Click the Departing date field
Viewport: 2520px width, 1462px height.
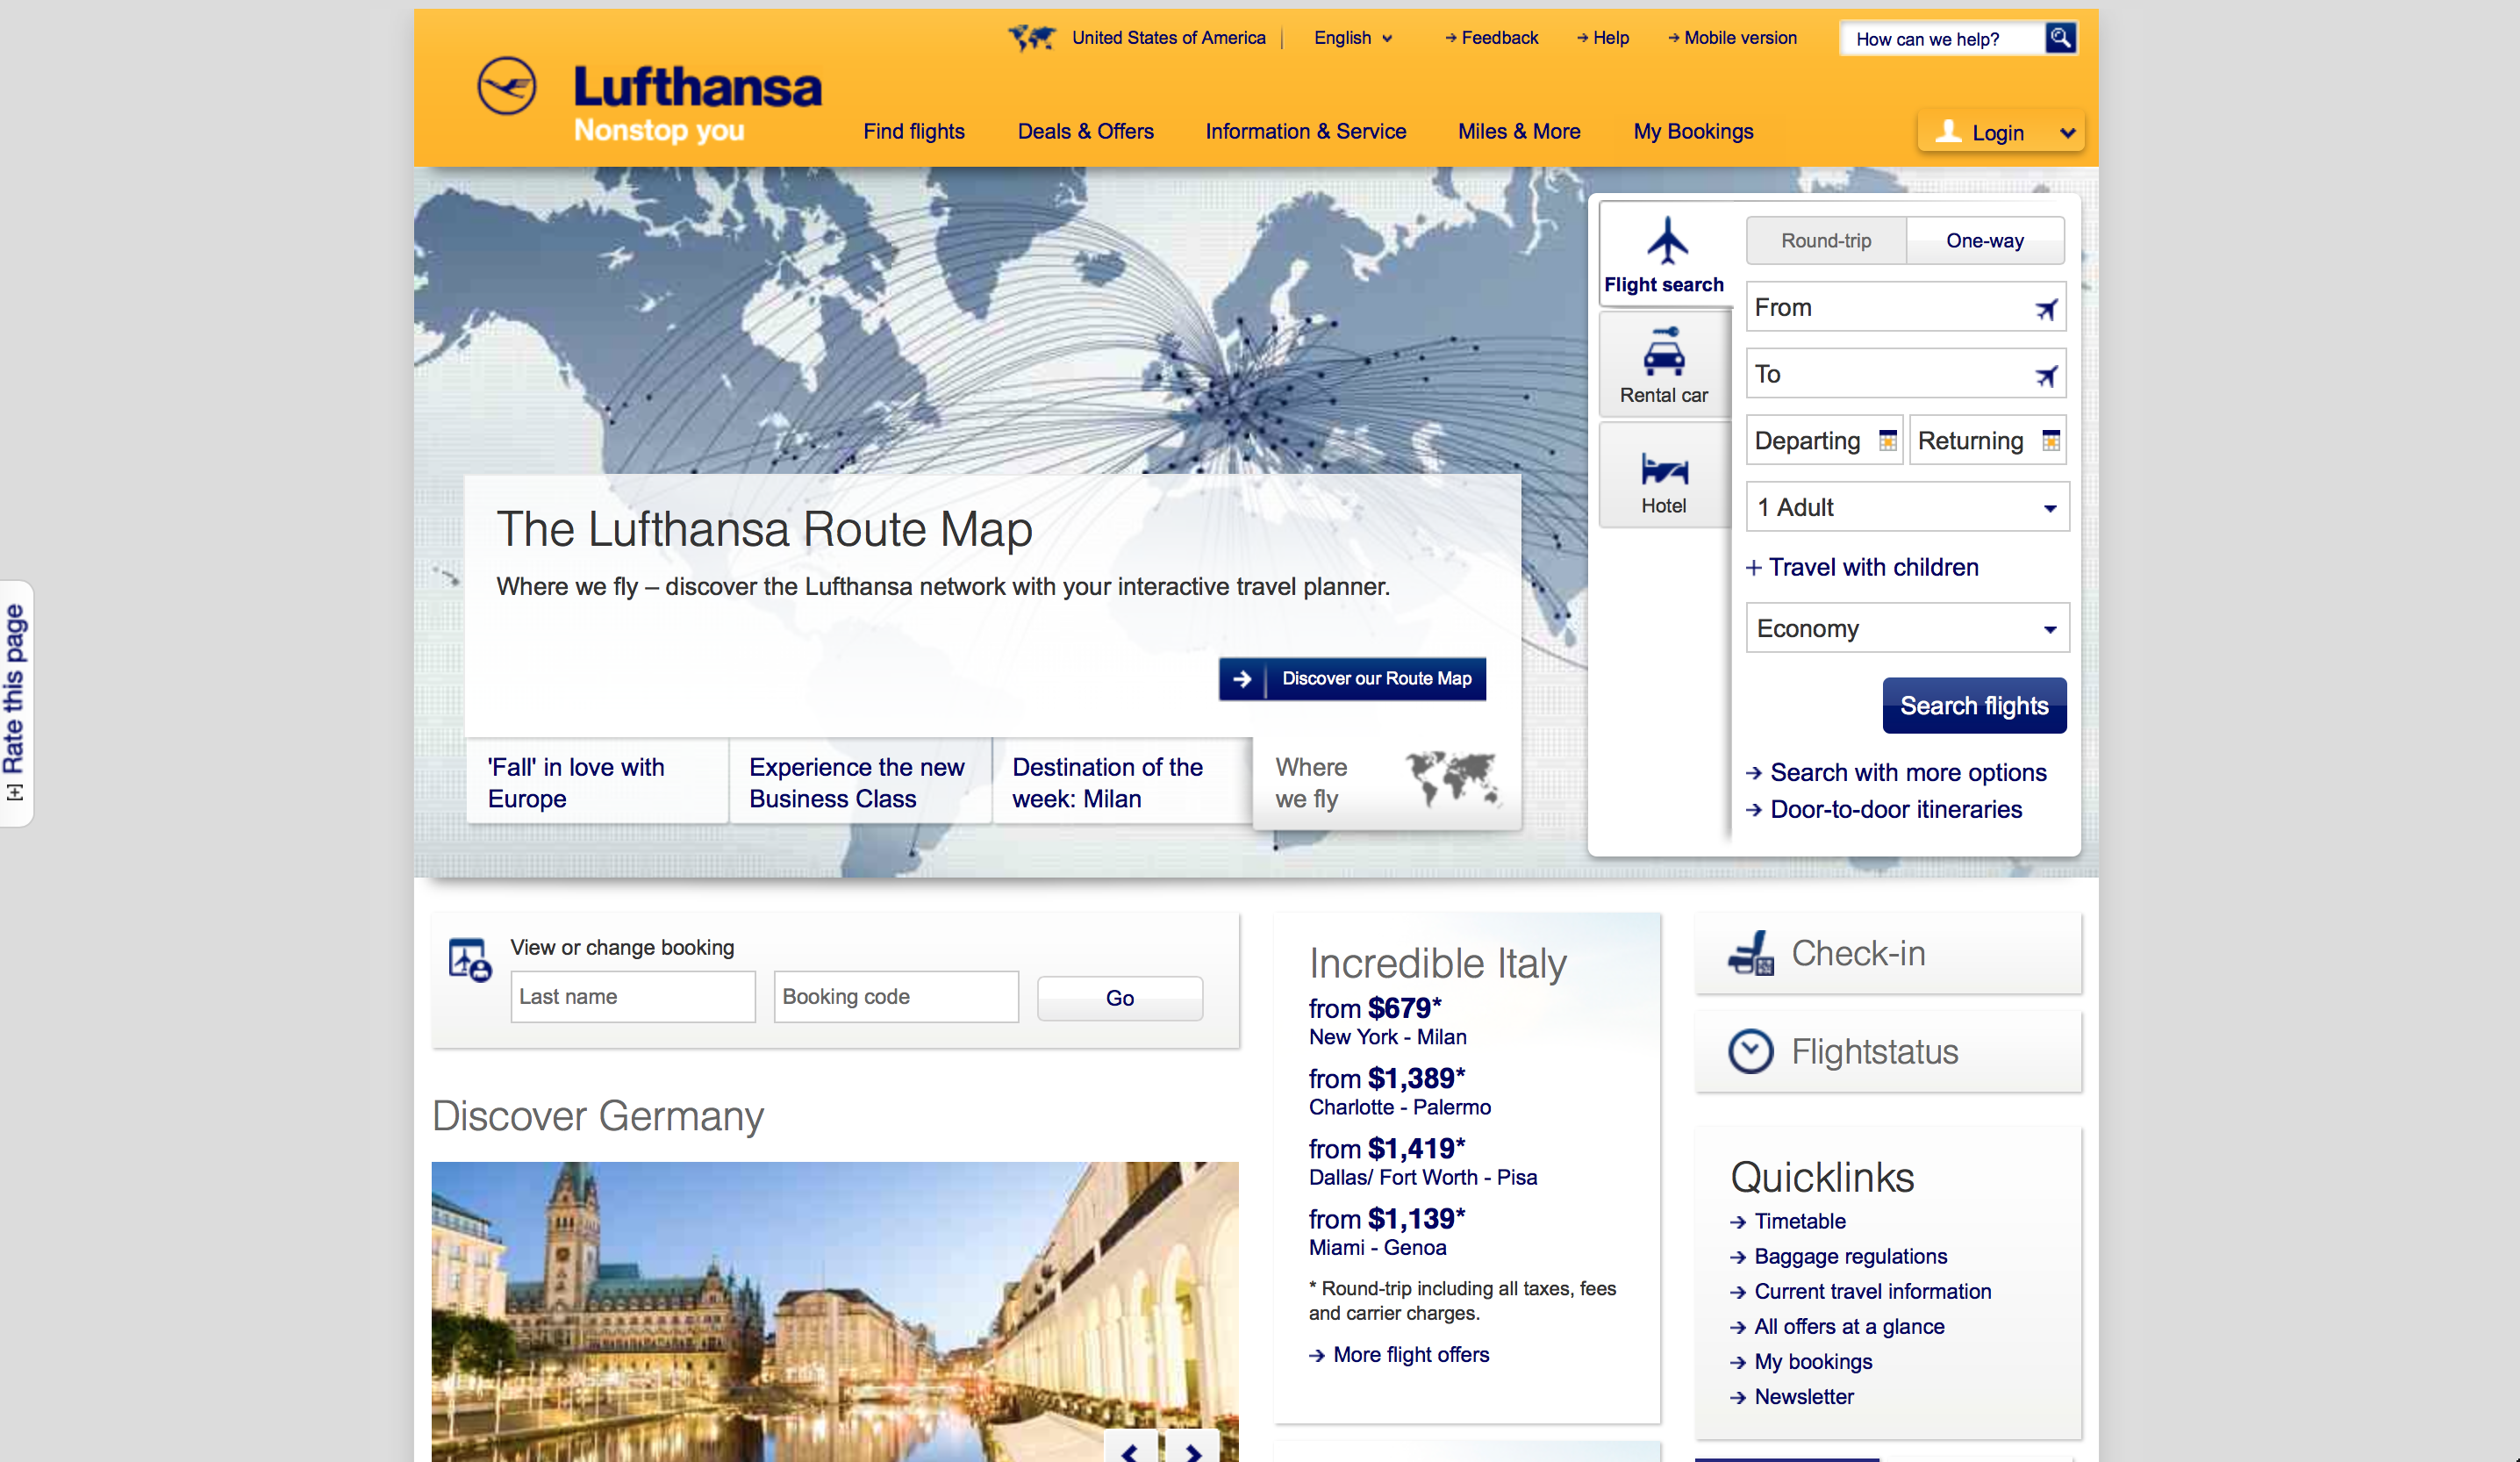click(x=1824, y=441)
